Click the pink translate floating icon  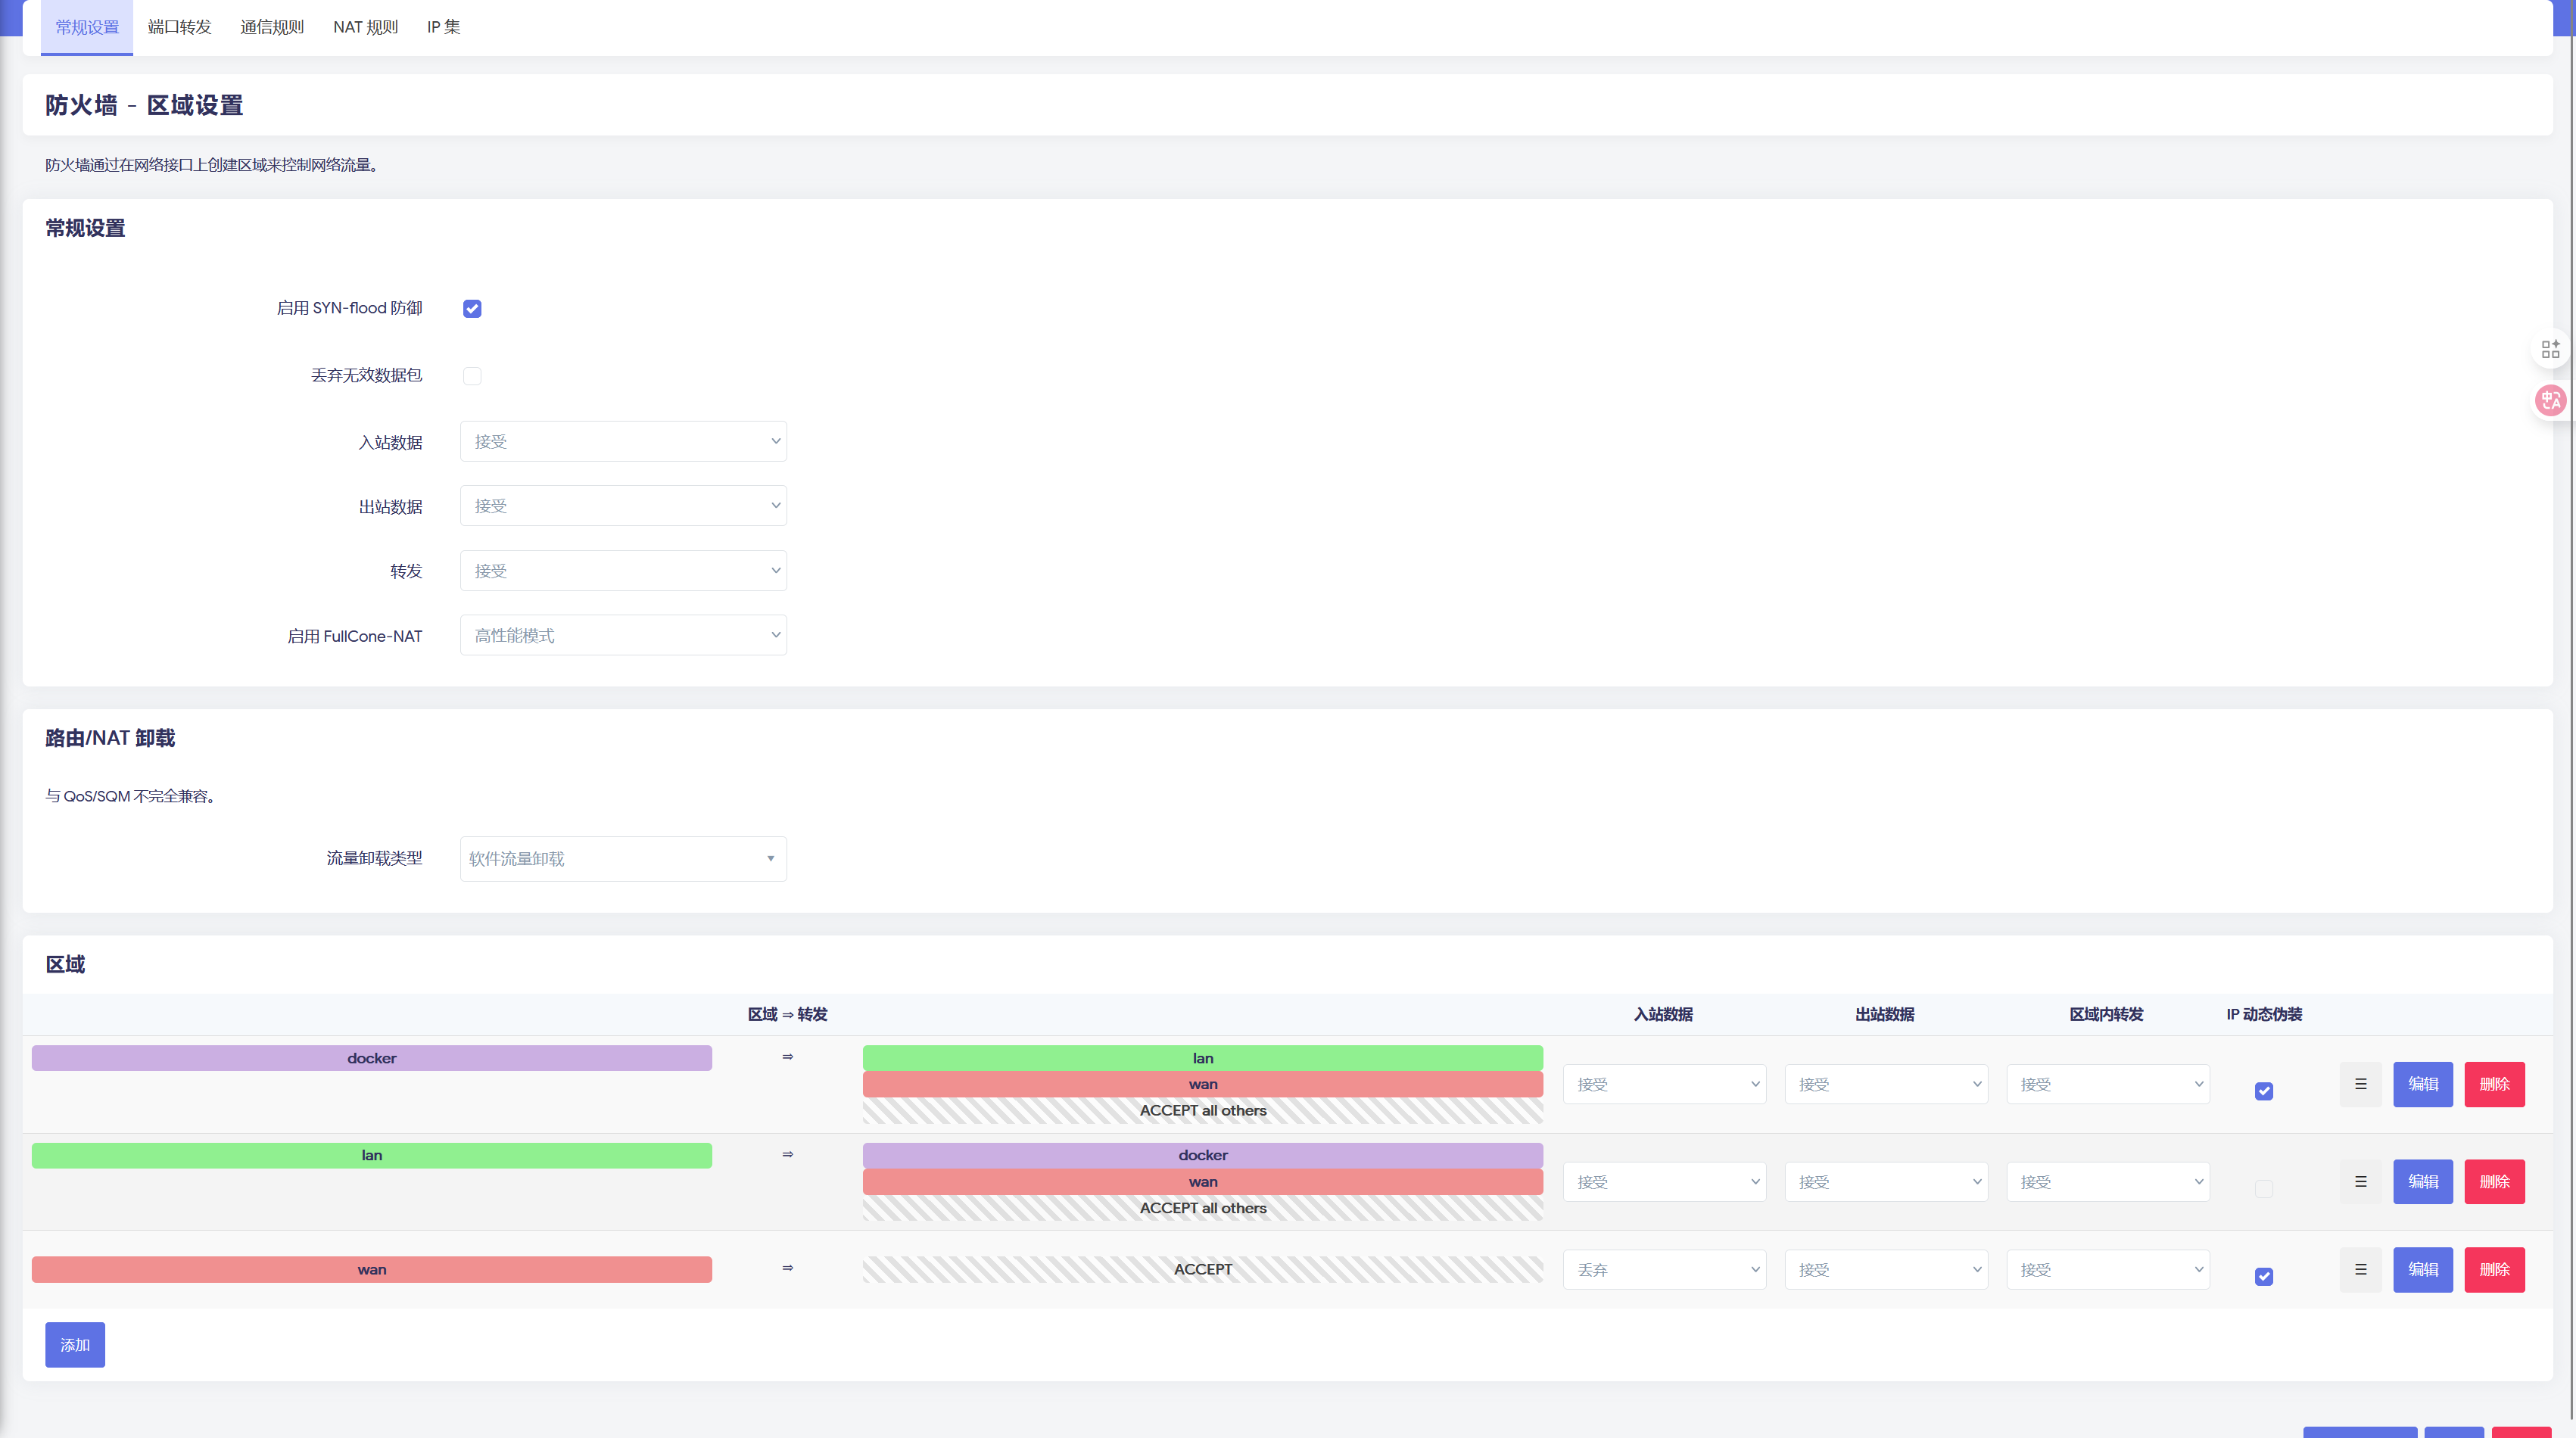(2550, 401)
